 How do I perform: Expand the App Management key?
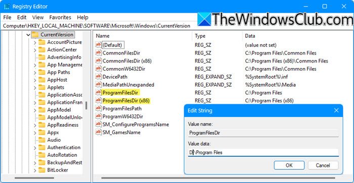tap(35, 65)
